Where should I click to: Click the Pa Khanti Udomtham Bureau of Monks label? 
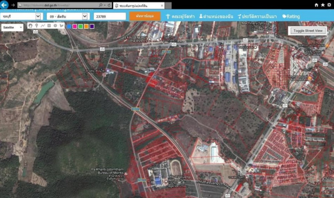(107, 171)
